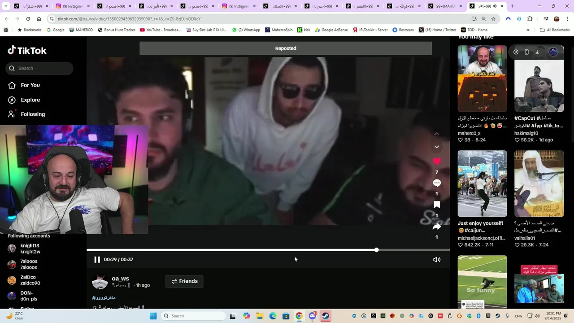
Task: Click the share arrow icon
Action: (437, 227)
